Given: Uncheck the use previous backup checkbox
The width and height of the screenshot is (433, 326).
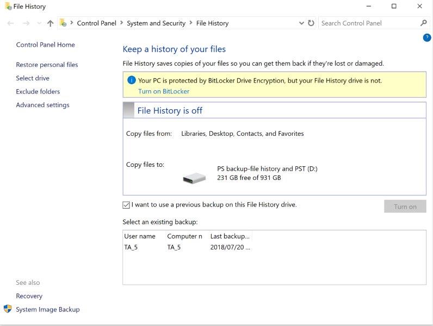Looking at the screenshot, I should tap(126, 205).
